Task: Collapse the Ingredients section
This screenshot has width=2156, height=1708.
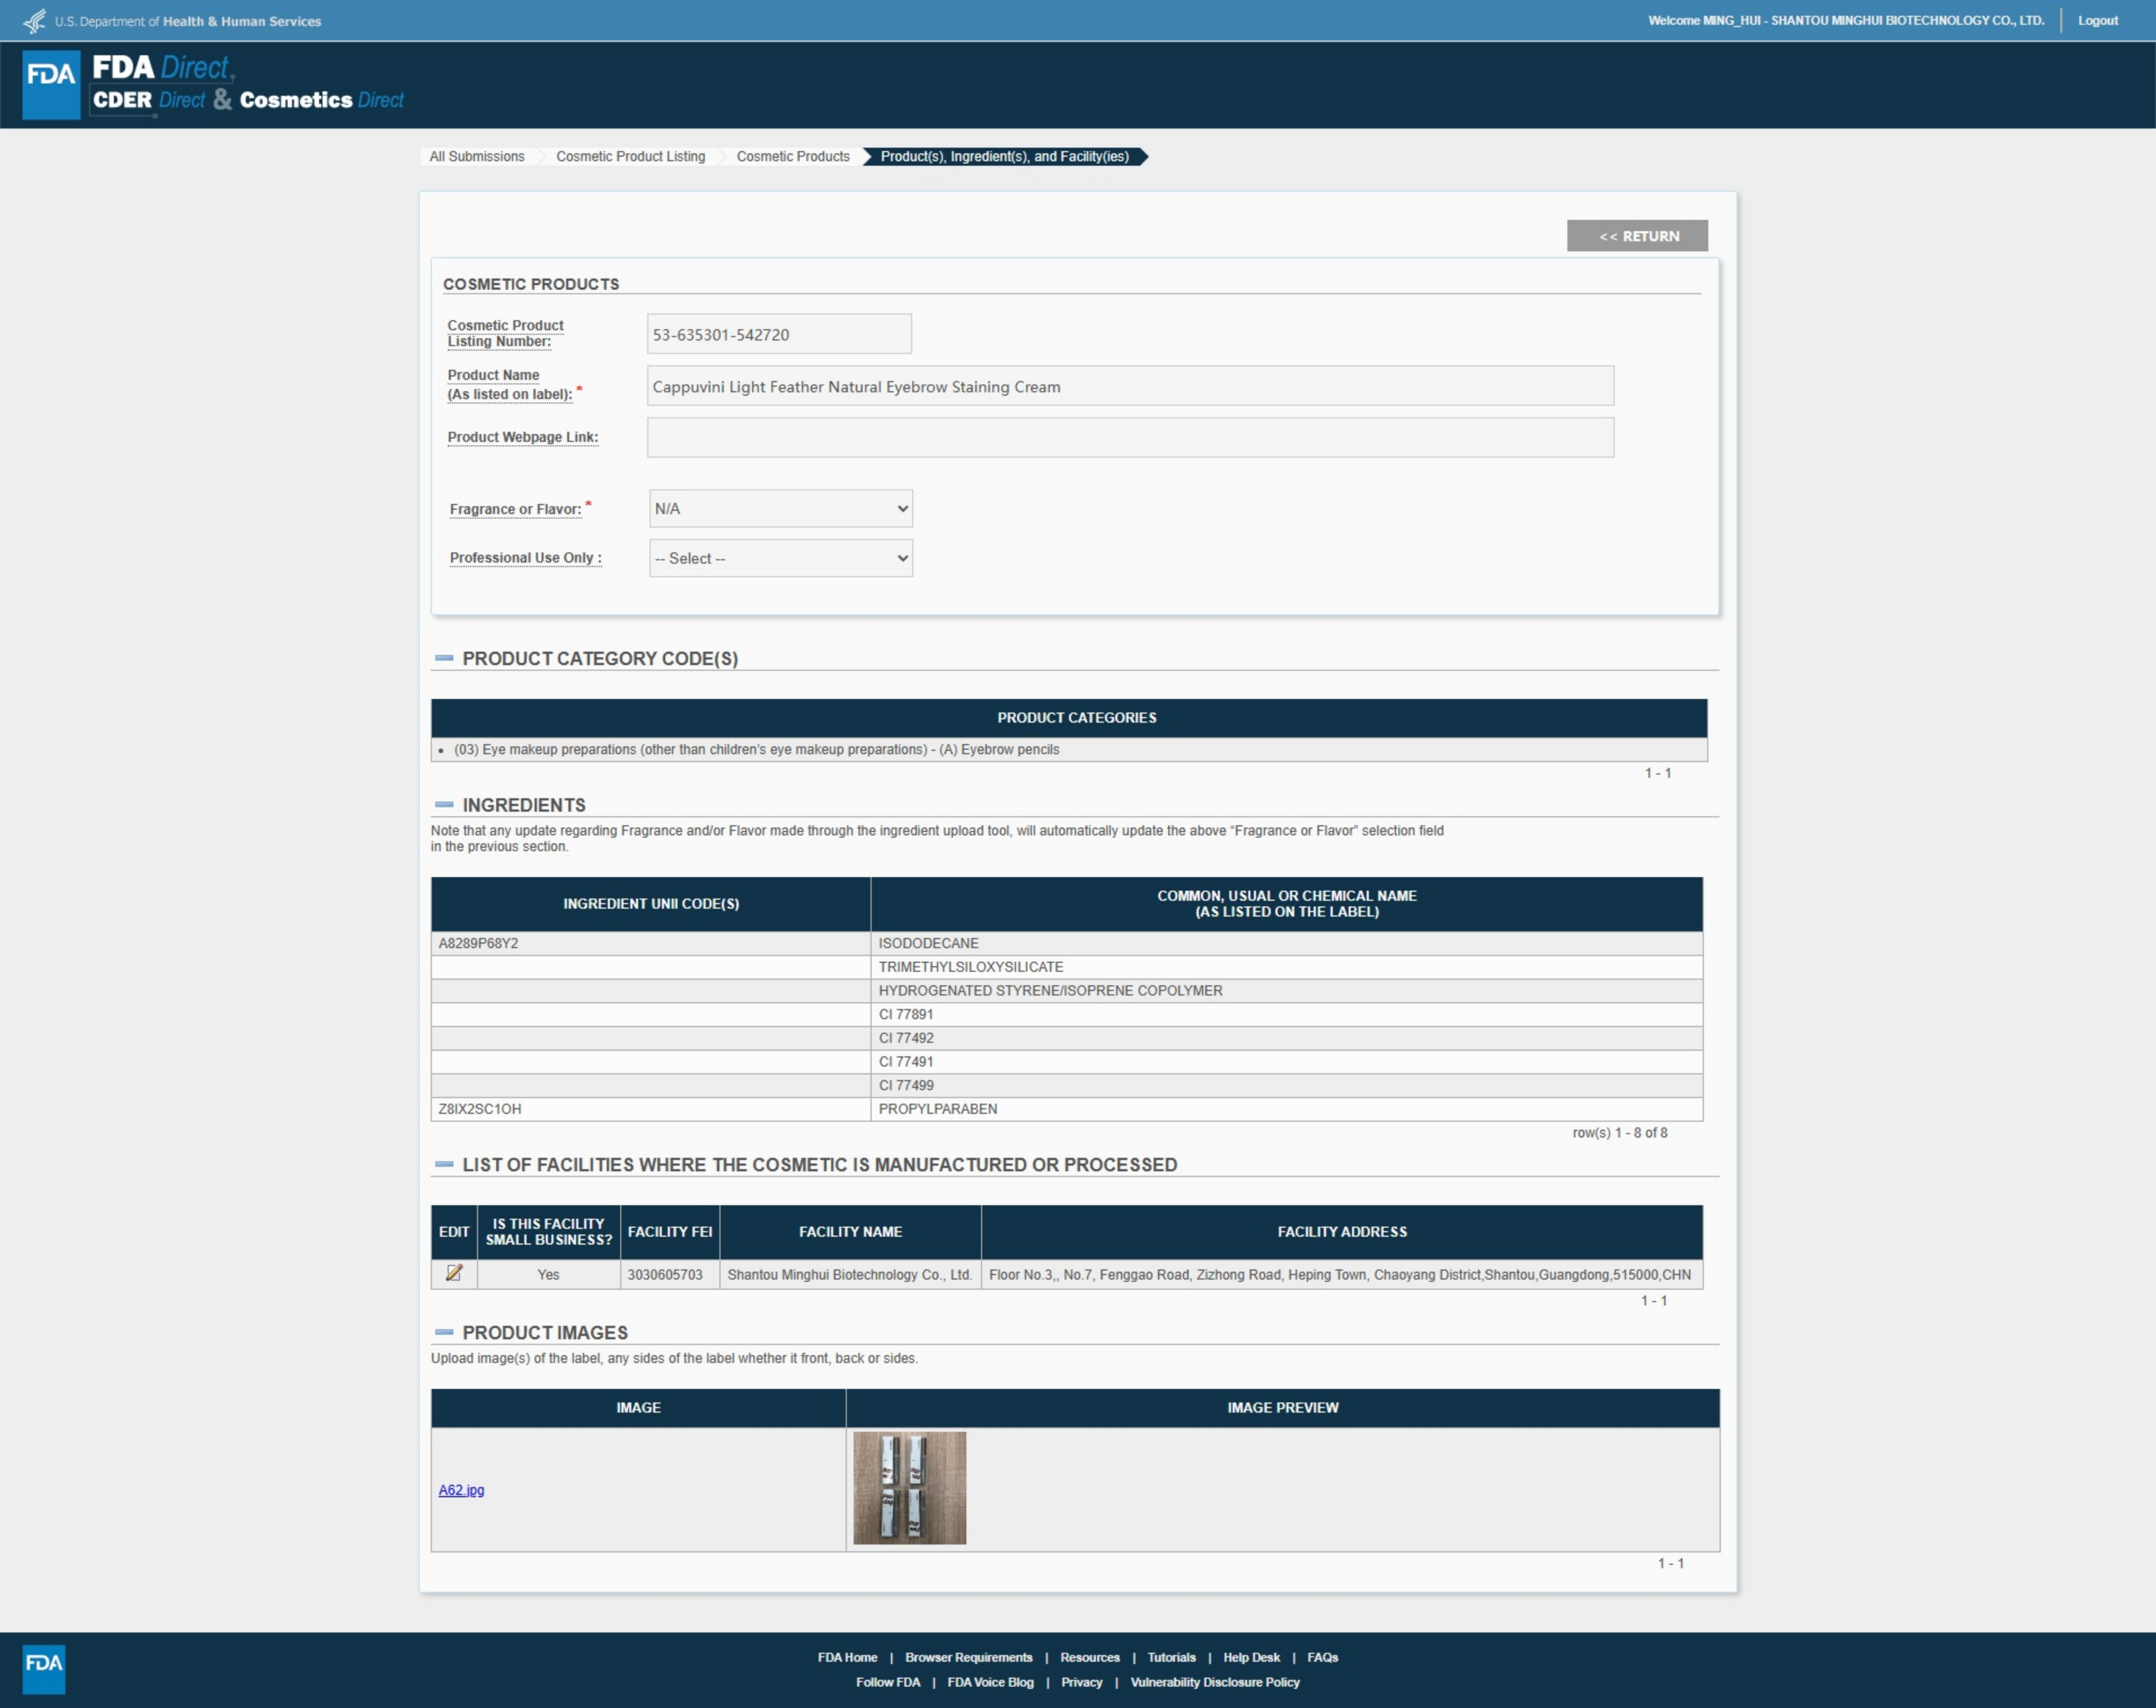Action: pos(444,805)
